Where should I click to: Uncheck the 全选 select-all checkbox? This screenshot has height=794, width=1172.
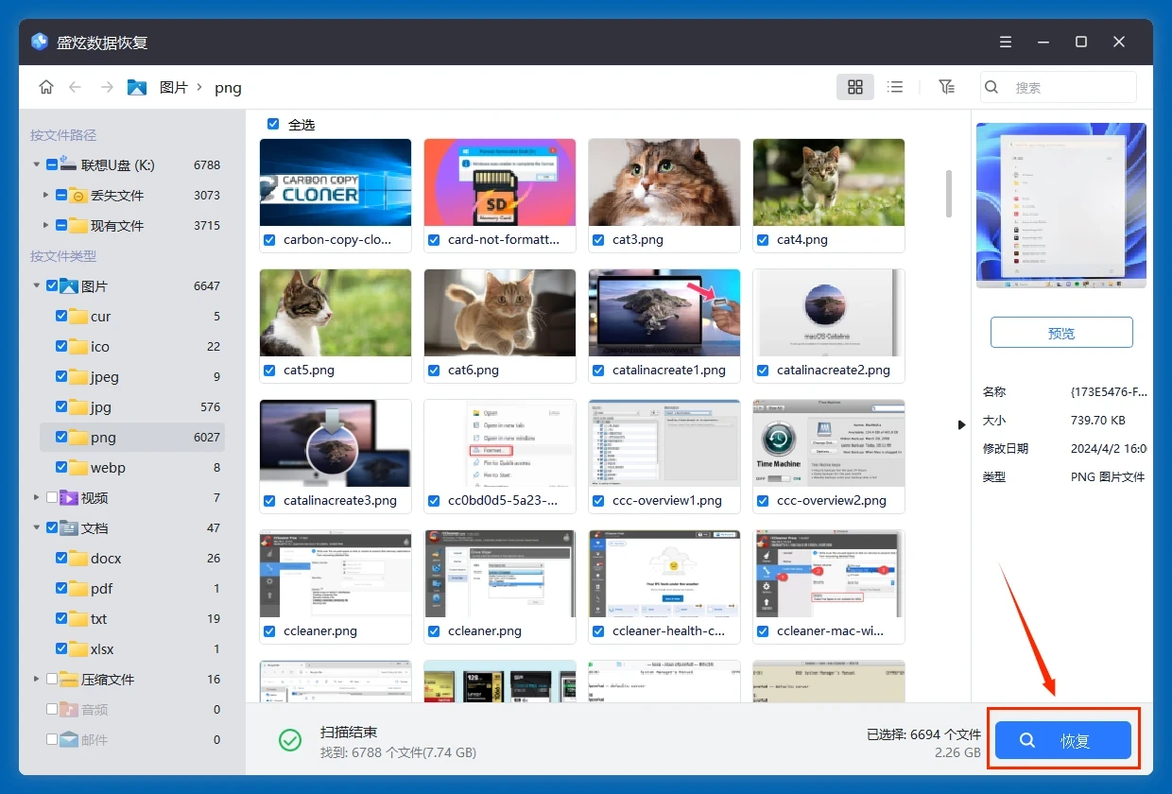coord(273,124)
